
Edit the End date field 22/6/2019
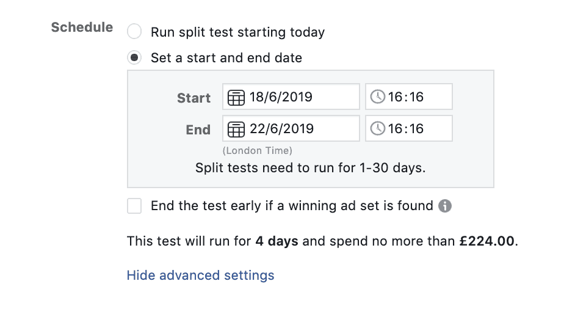291,128
